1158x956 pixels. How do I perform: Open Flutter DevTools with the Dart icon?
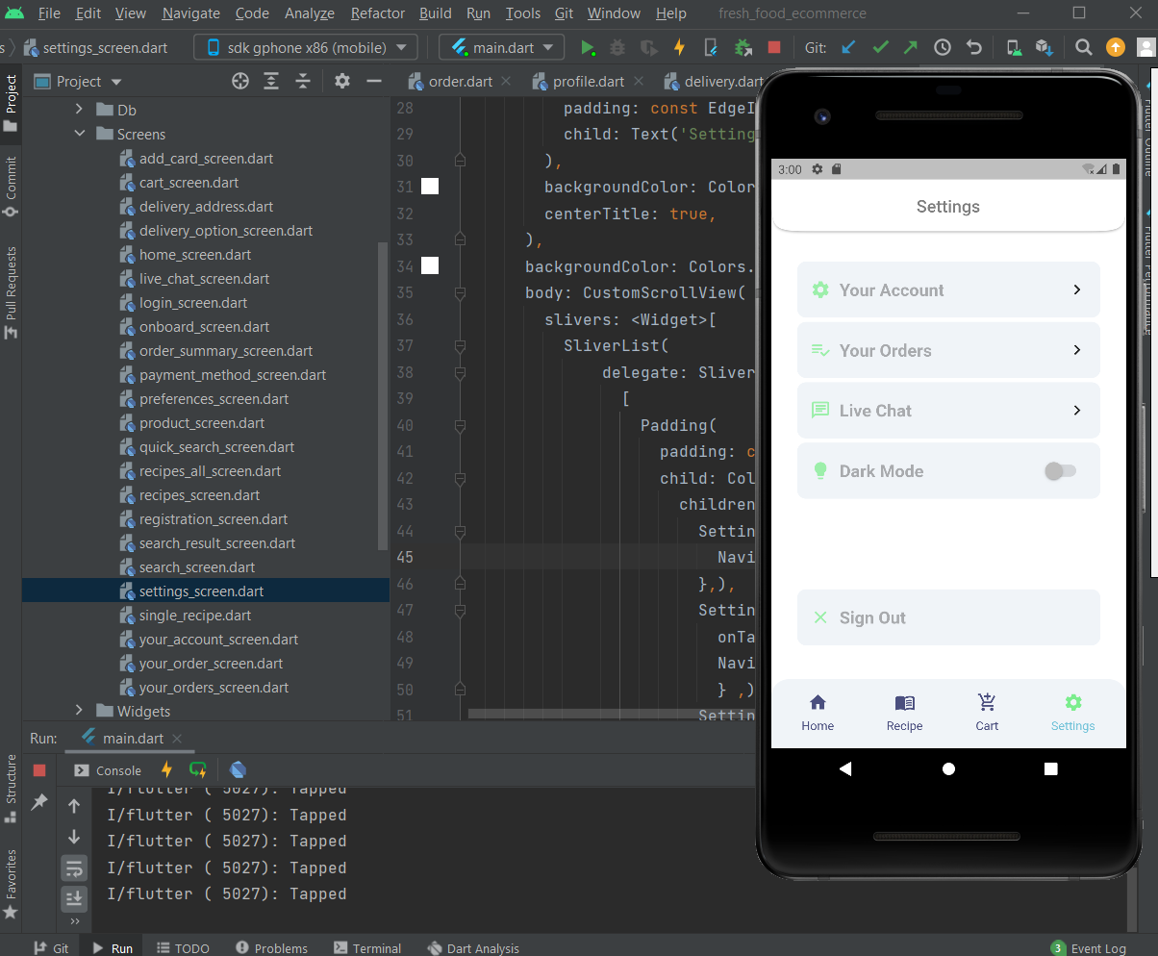tap(238, 769)
